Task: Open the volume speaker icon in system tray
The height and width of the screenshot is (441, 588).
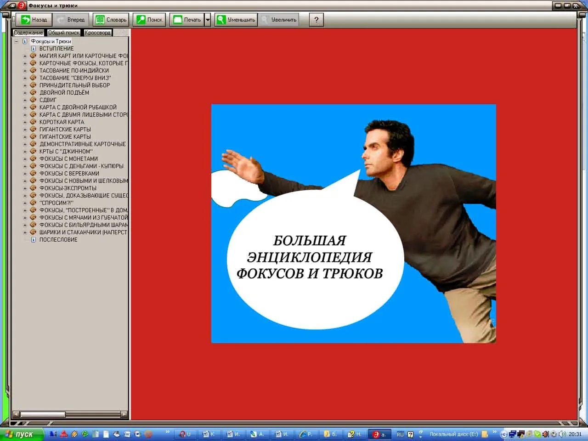Action: point(562,434)
